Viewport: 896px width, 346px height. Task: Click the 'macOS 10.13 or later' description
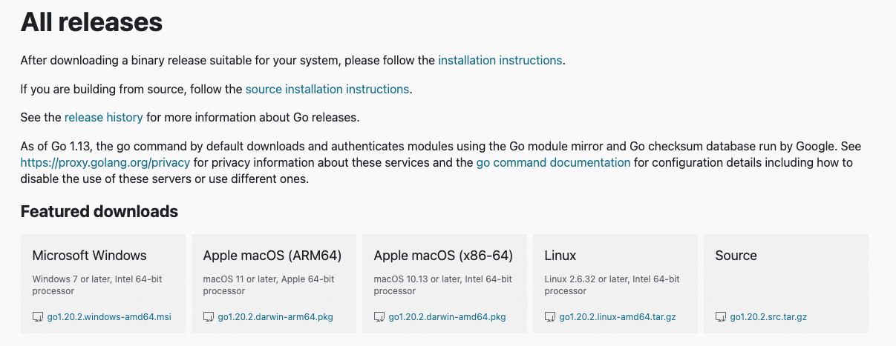443,285
